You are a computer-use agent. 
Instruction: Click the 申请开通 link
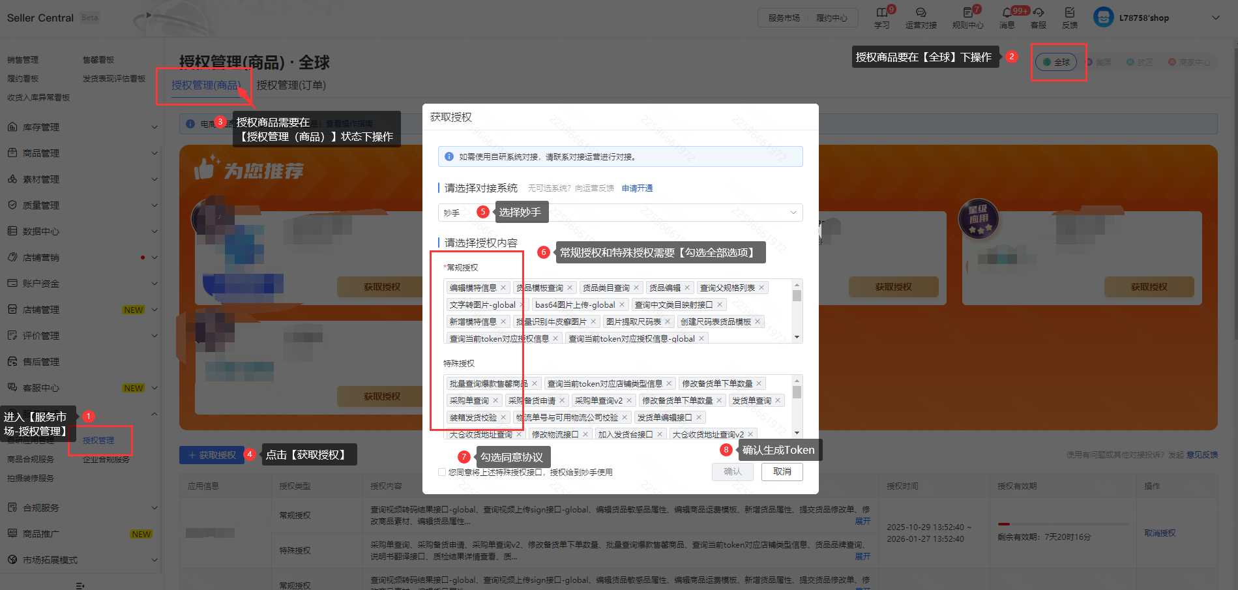pos(637,188)
